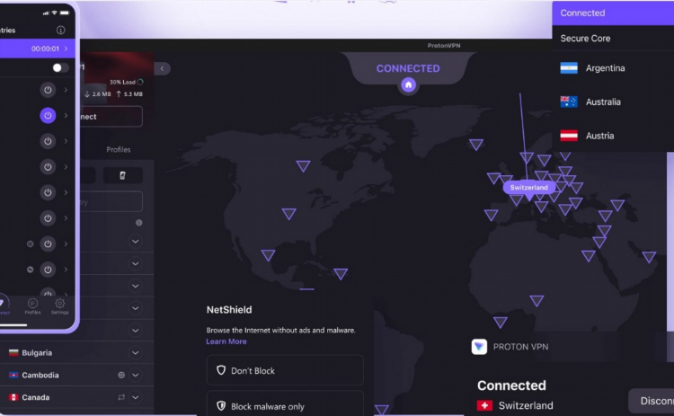Click the Switzerland flag in the Connected card

[485, 405]
